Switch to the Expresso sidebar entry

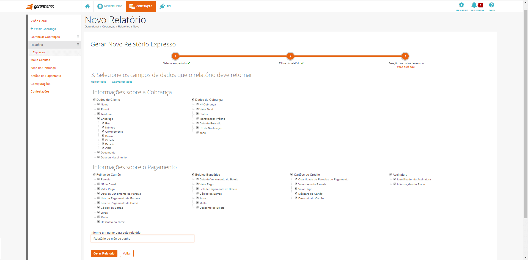click(39, 52)
